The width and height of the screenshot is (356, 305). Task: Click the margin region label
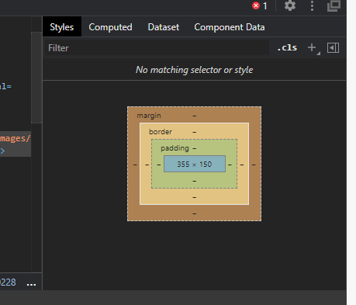coord(149,116)
